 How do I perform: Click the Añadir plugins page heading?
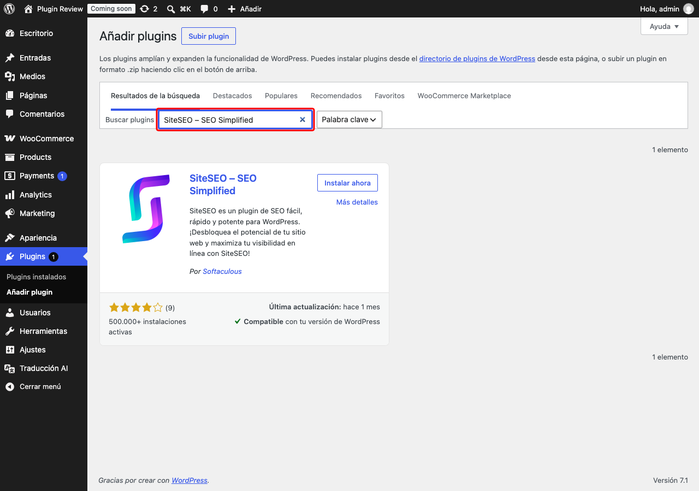(x=138, y=36)
